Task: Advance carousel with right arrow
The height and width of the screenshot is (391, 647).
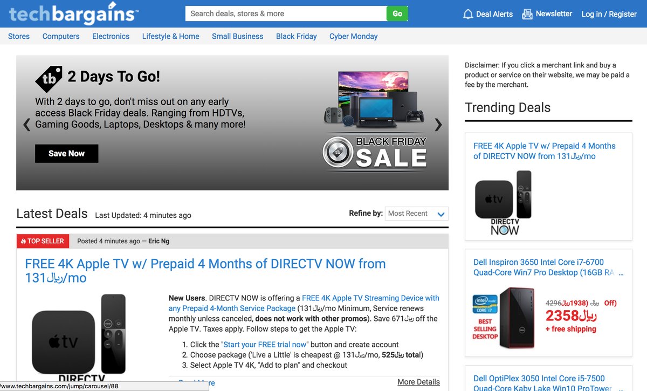Action: click(x=438, y=125)
